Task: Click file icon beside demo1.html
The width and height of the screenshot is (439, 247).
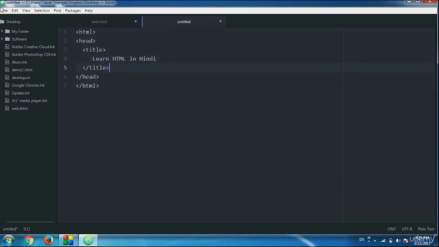Action: tap(8, 70)
